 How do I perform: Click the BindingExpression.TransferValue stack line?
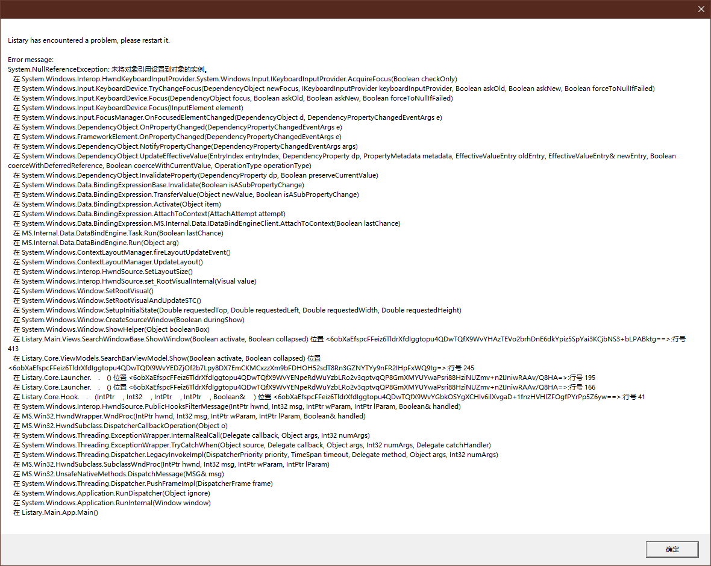click(x=186, y=194)
